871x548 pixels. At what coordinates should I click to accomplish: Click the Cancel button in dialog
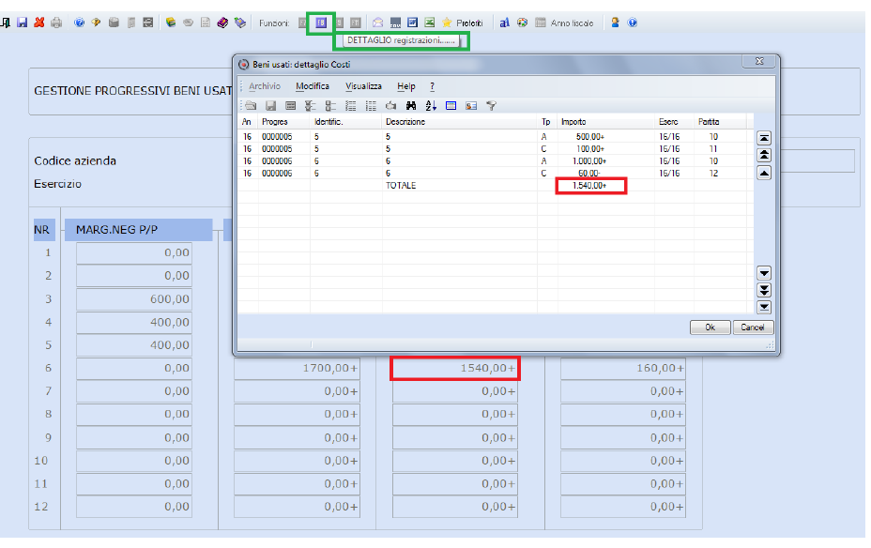coord(753,327)
